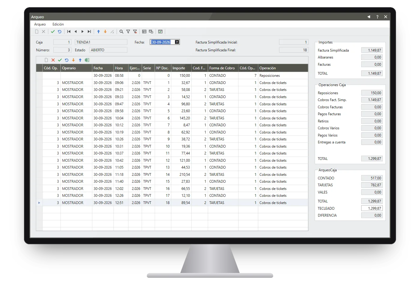Image resolution: width=420 pixels, height=288 pixels.
Task: Sort by the Importe column header
Action: (x=181, y=68)
